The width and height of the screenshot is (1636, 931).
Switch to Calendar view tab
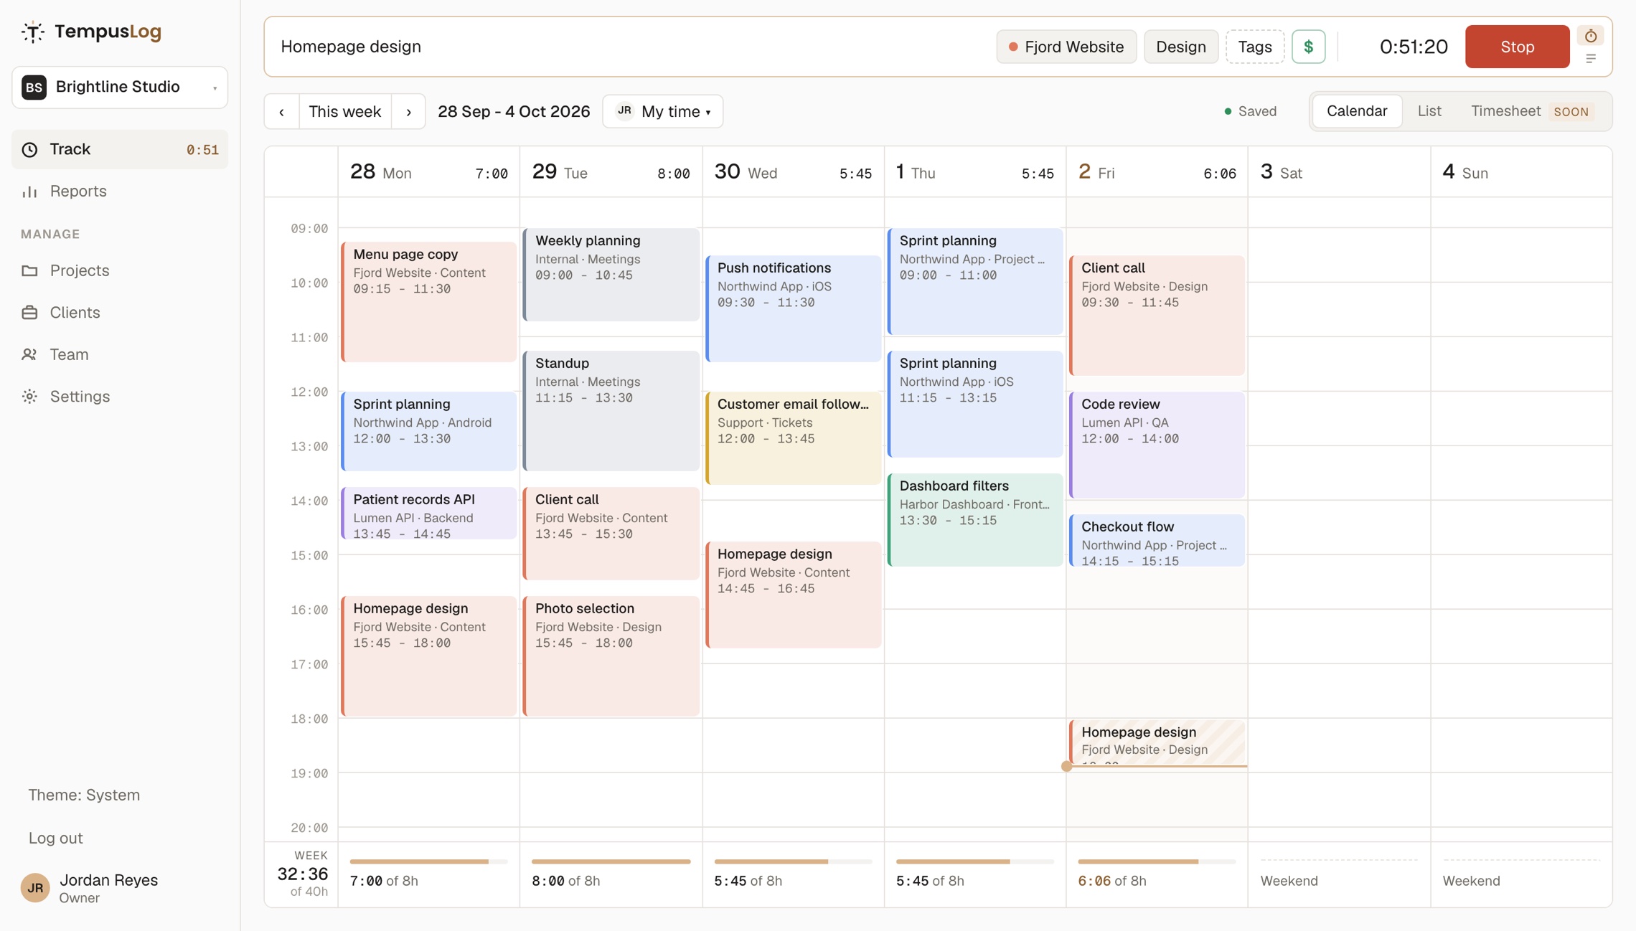1357,111
